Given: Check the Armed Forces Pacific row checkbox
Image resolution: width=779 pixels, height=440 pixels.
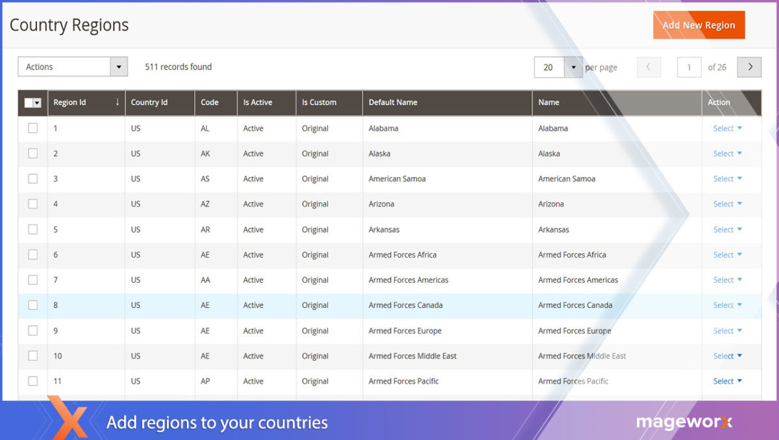Looking at the screenshot, I should (33, 381).
